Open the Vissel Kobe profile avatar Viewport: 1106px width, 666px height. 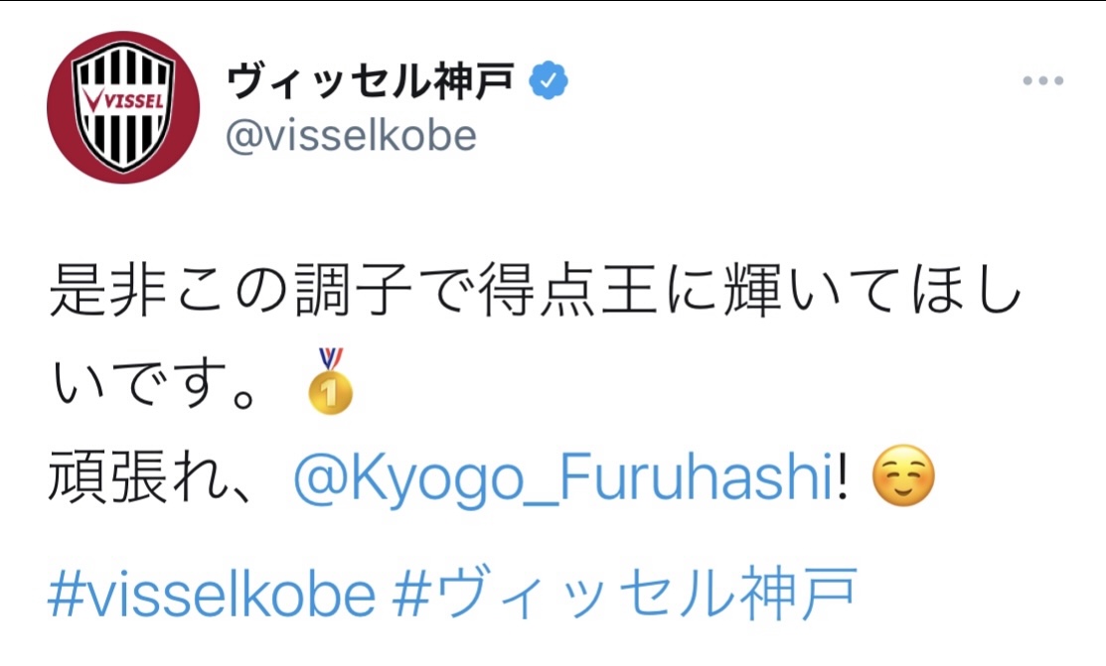pyautogui.click(x=123, y=107)
